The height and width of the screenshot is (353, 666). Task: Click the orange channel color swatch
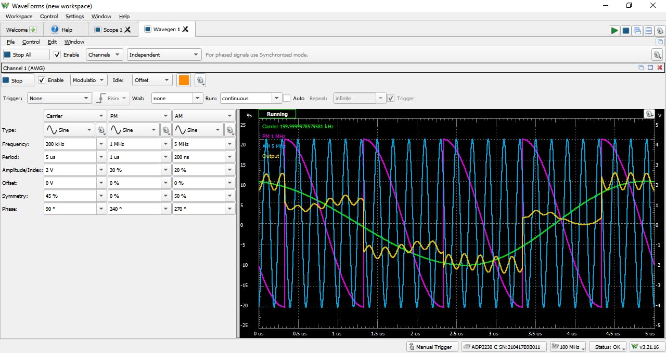[184, 80]
